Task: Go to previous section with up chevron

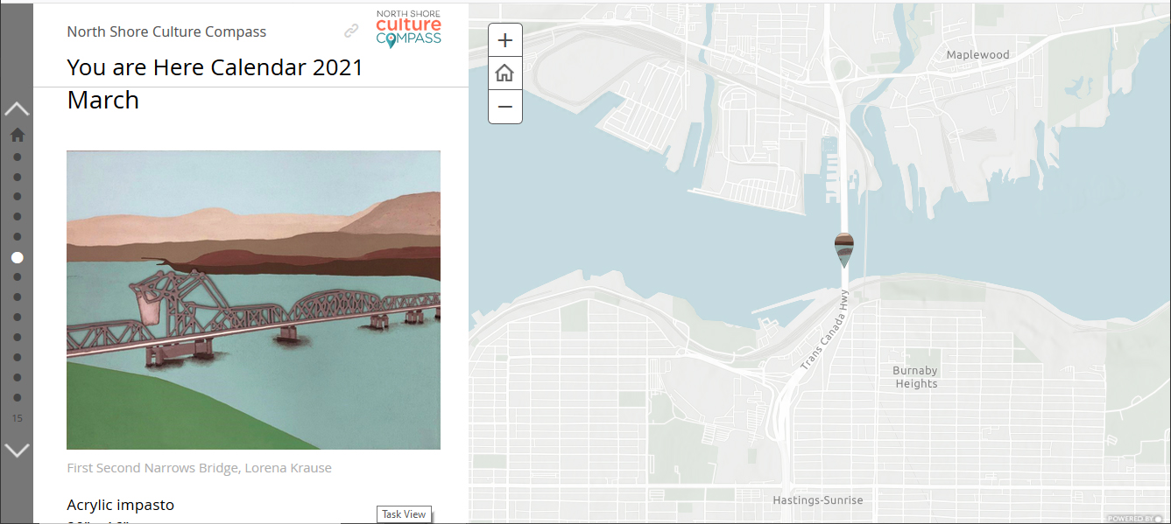Action: coord(18,109)
